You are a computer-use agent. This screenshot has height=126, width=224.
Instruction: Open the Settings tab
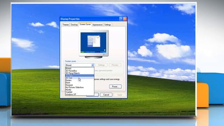107,25
